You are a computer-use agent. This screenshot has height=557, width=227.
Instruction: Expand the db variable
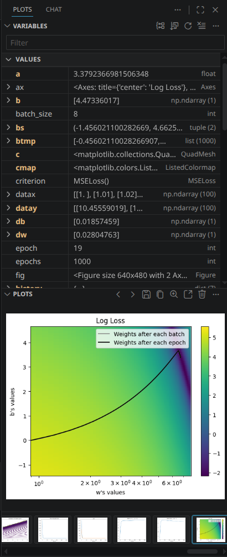(8, 221)
